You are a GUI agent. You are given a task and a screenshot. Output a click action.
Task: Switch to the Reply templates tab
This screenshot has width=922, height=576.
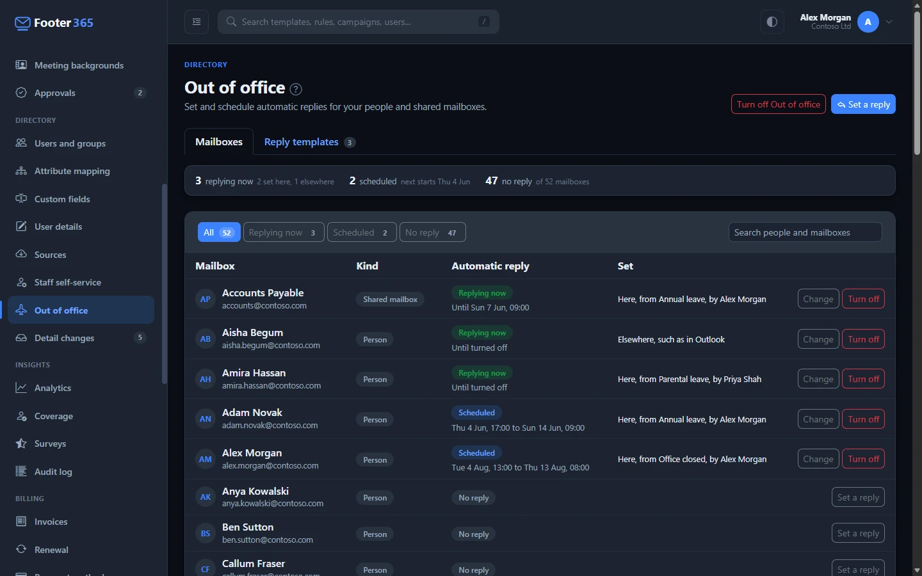309,142
